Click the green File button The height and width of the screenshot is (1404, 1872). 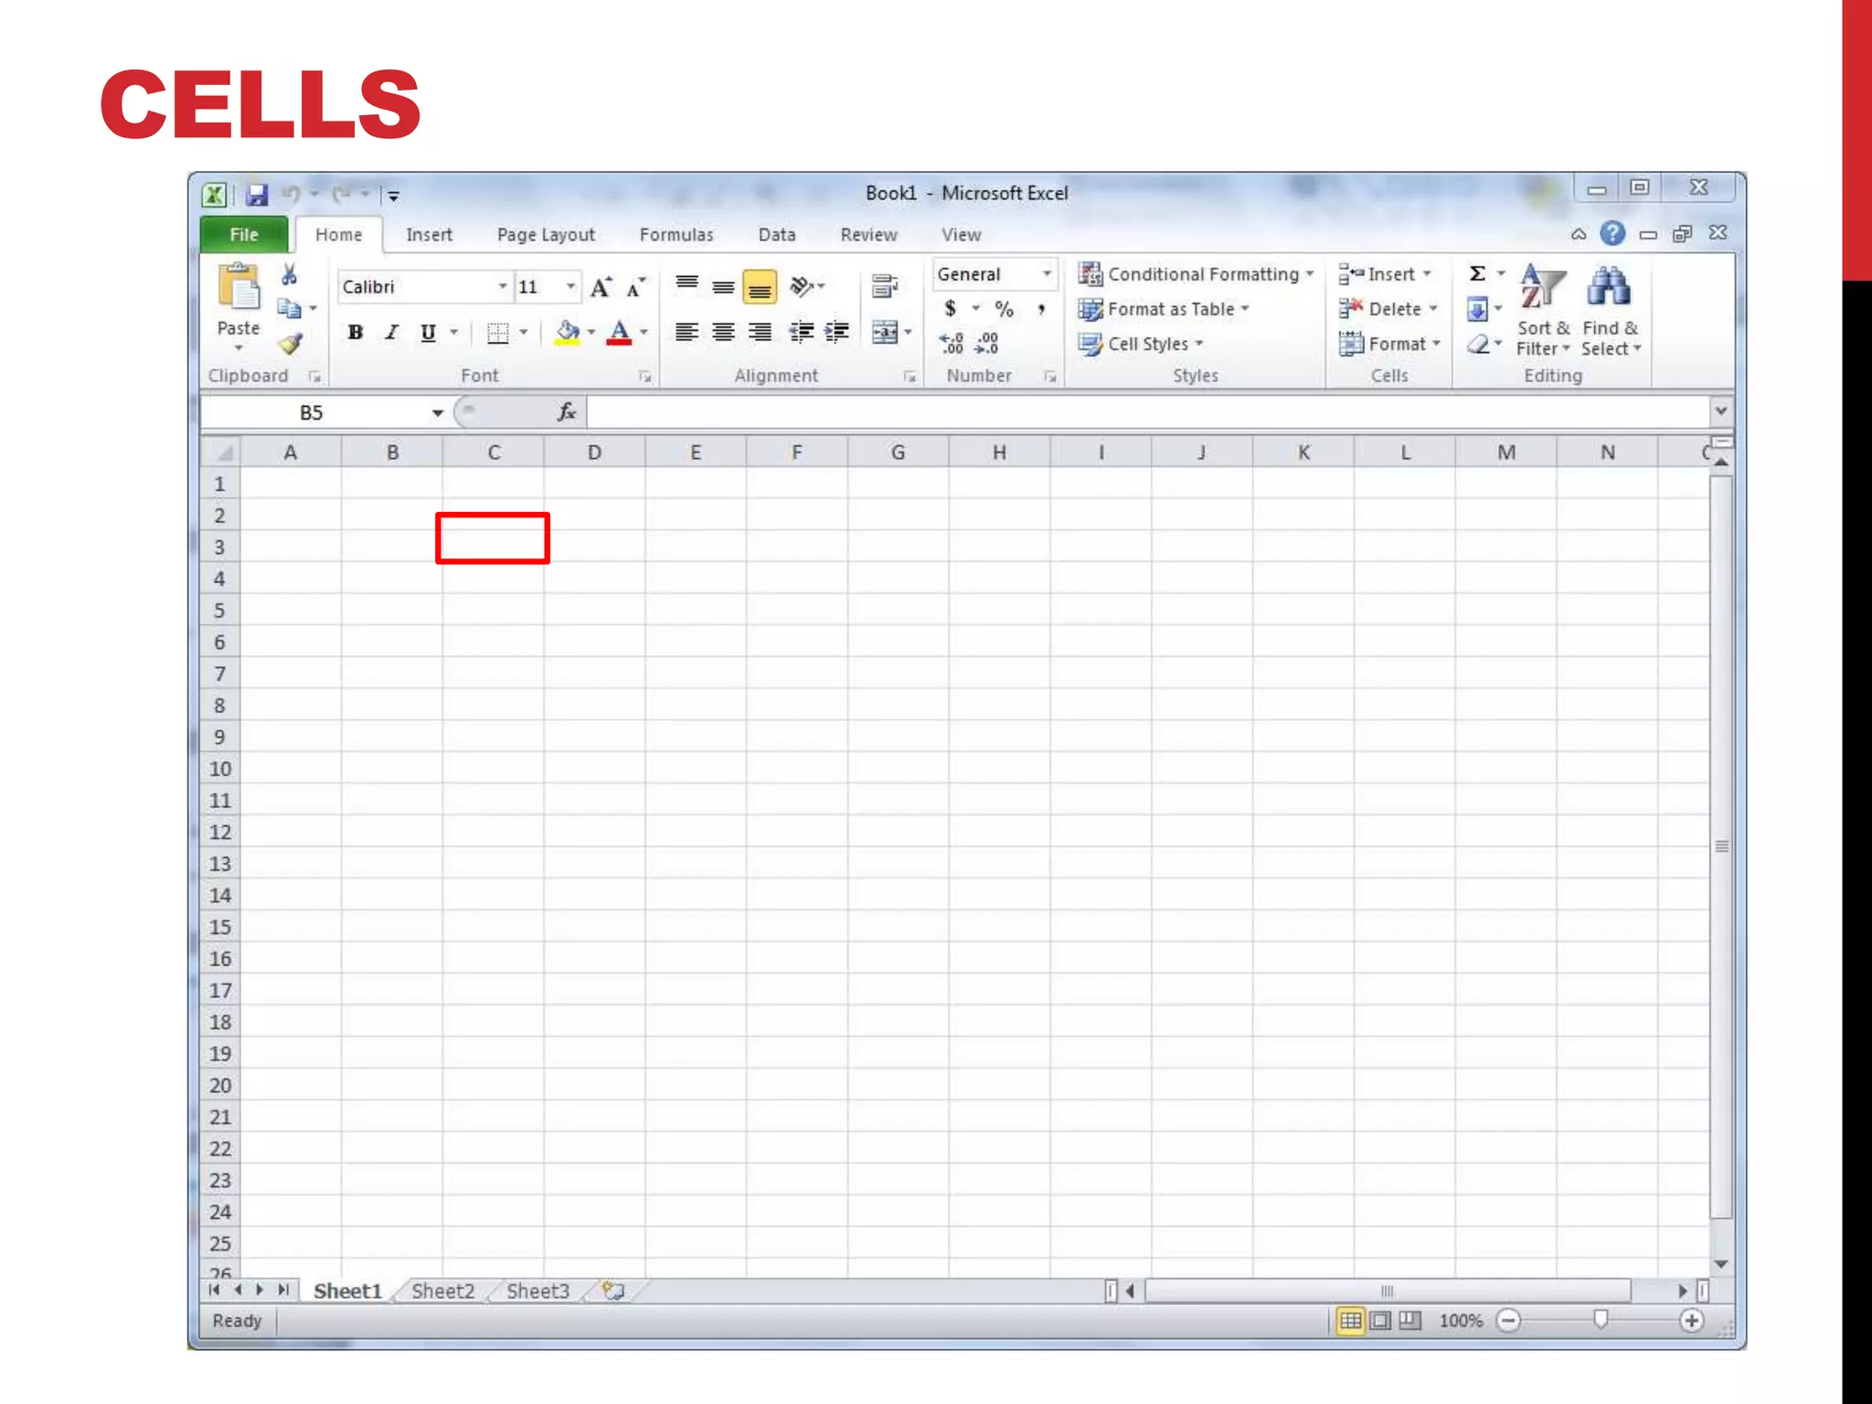tap(244, 235)
